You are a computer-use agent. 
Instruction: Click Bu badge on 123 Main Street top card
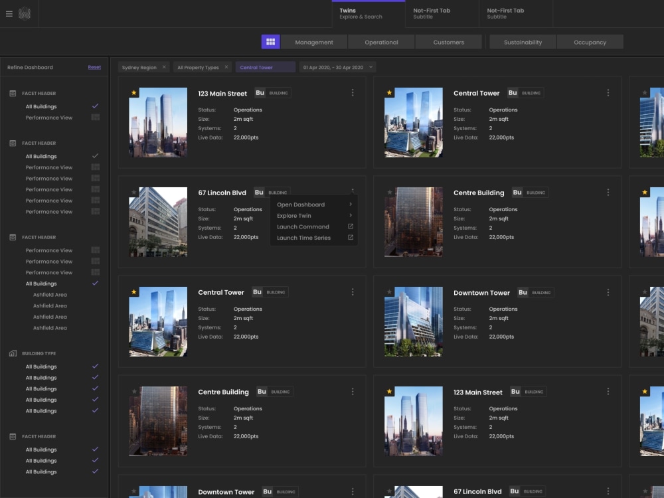point(260,93)
